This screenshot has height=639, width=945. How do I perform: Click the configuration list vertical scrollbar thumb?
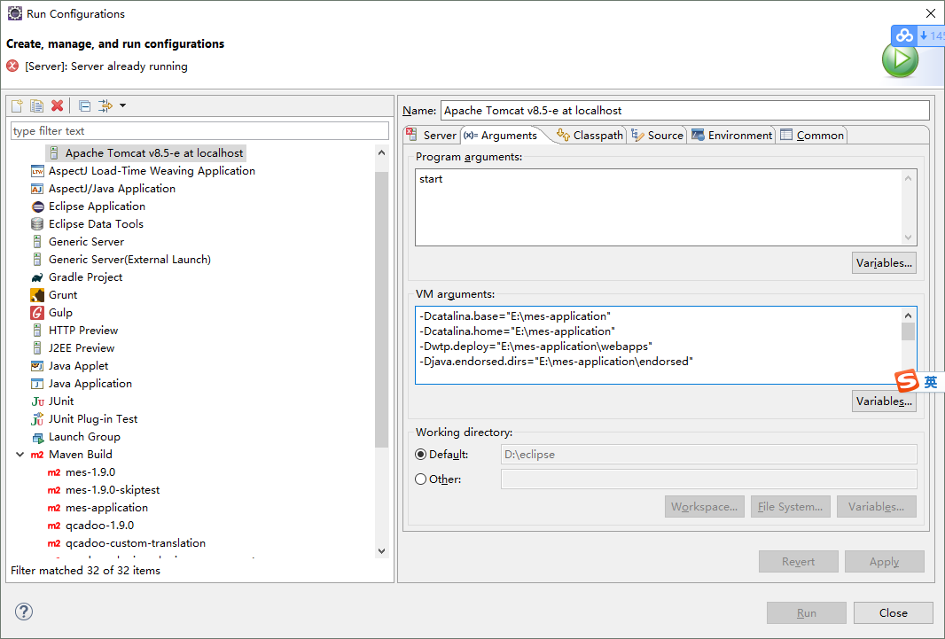pyautogui.click(x=381, y=309)
